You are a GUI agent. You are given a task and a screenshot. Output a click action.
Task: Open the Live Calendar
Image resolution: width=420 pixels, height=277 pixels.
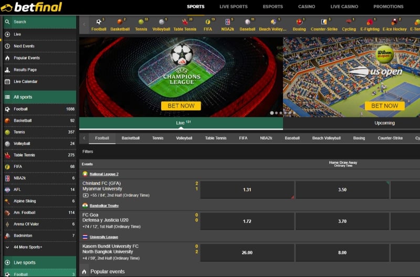click(40, 81)
